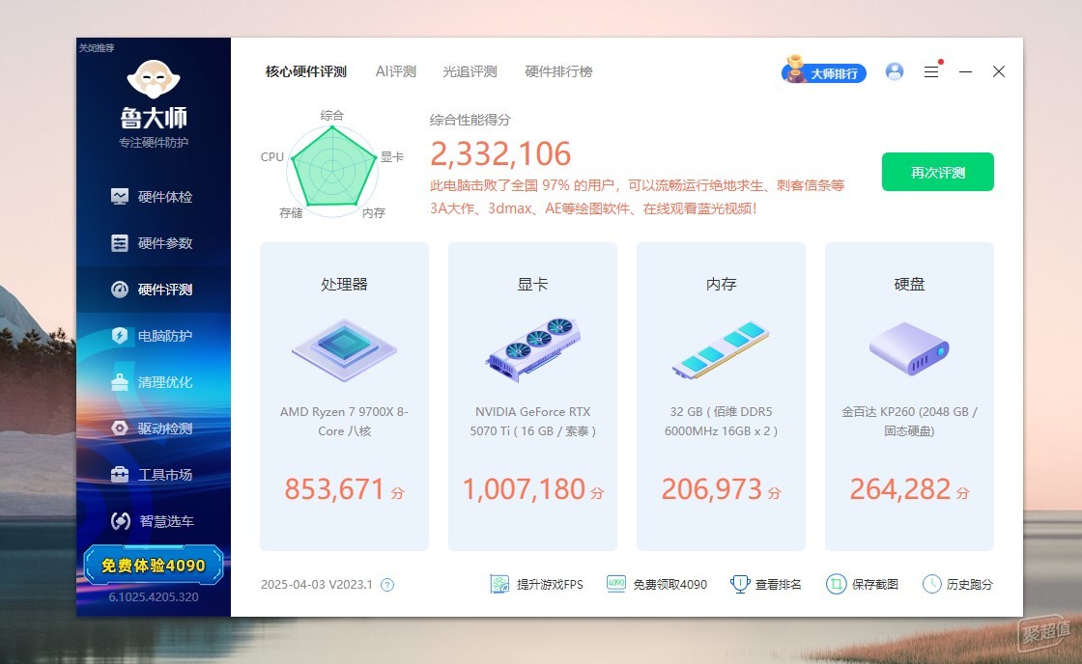Image resolution: width=1082 pixels, height=664 pixels.
Task: Click the graphics card illustration
Action: [x=532, y=349]
